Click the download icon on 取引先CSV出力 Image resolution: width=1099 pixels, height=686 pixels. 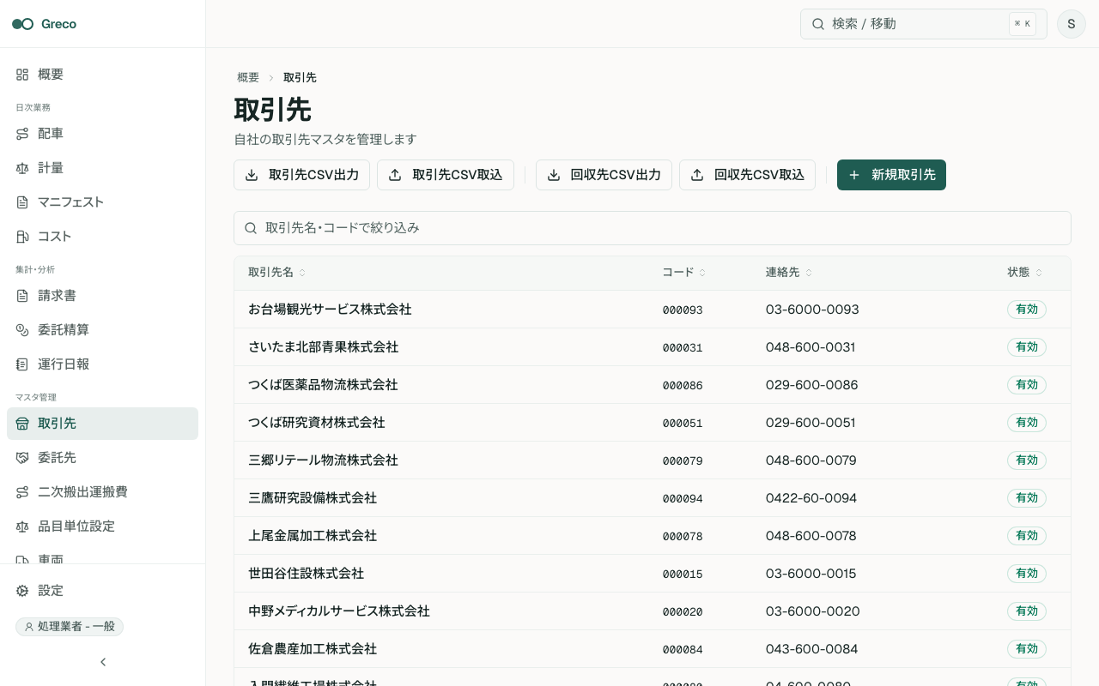click(x=252, y=175)
